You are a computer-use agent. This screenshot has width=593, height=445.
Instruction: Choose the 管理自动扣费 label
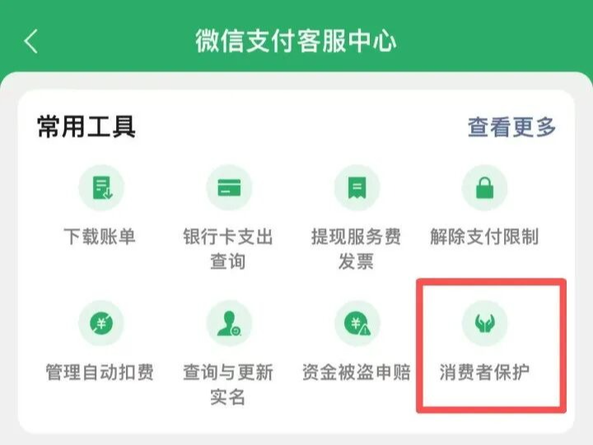pyautogui.click(x=100, y=372)
